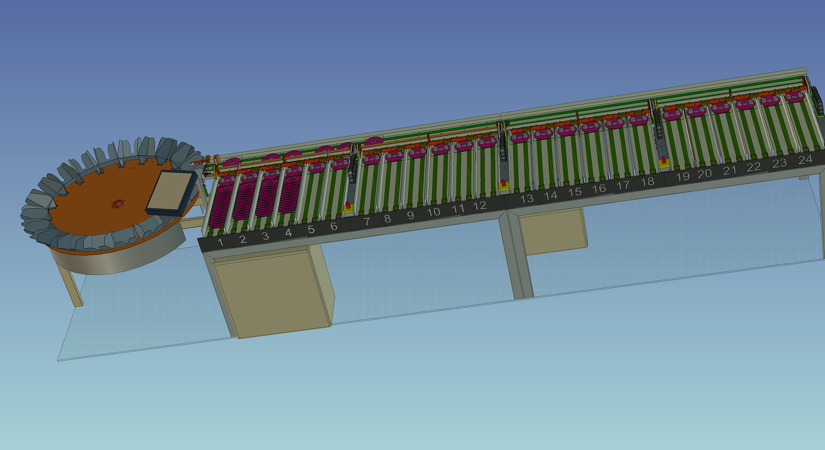Select lane number 20 label

[705, 174]
